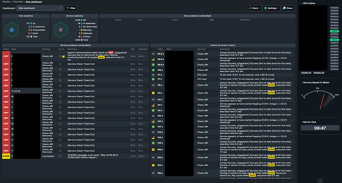Viewport: 342px width, 183px height.
Task: Click green check icon of the 111 s CPU load event
Action: point(153,79)
